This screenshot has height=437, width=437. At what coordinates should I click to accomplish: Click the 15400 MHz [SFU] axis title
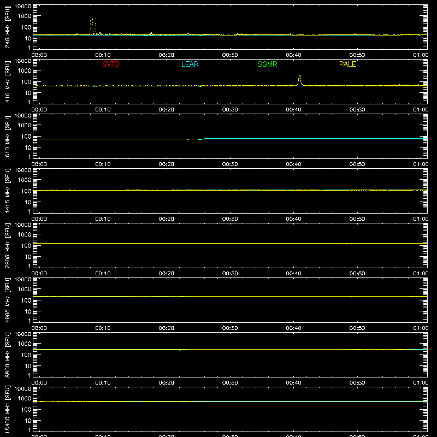[8, 410]
